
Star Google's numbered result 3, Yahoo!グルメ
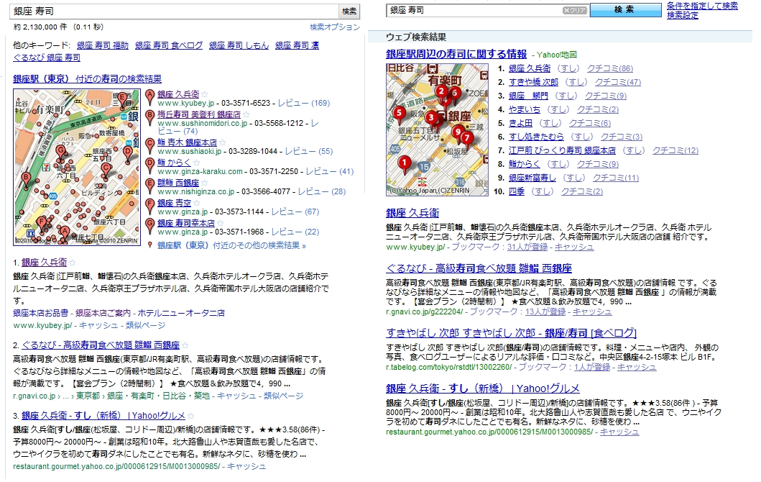(x=190, y=416)
